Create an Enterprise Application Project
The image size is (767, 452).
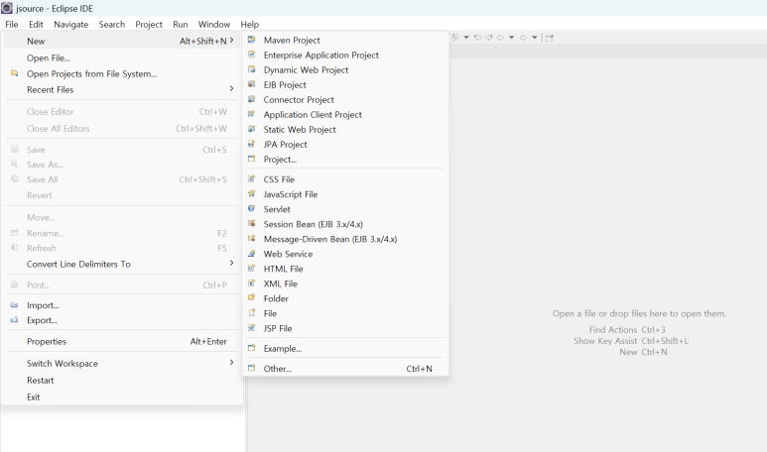tap(345, 56)
